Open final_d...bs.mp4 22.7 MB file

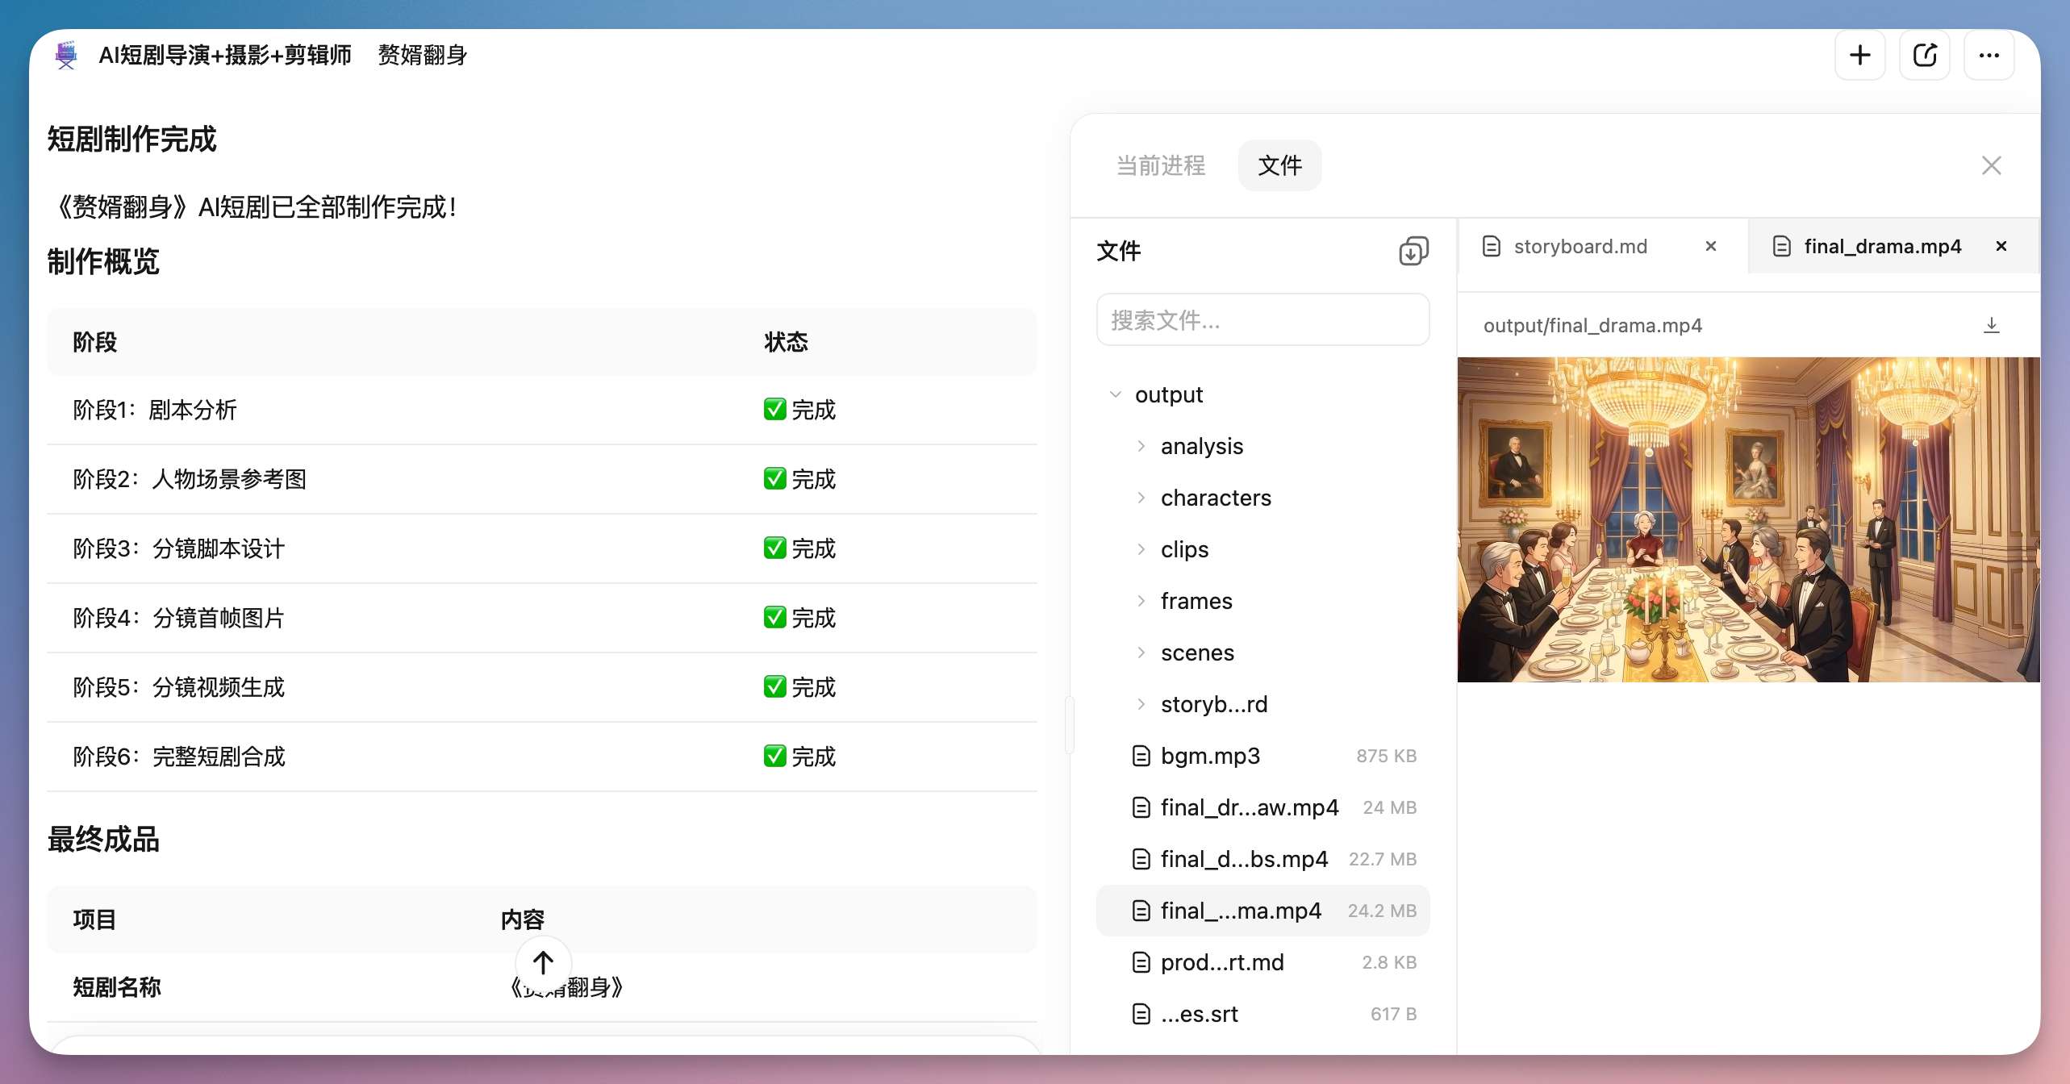(1263, 859)
